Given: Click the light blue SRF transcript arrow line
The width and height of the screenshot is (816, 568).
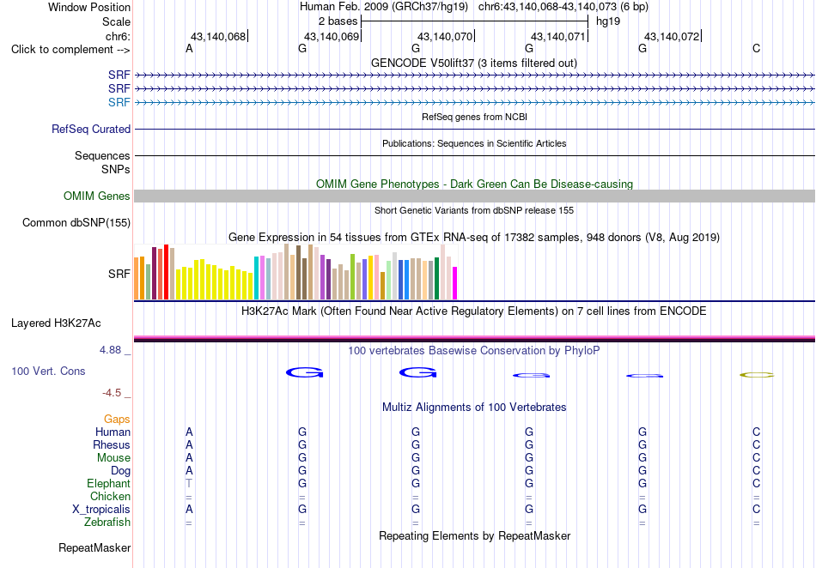Looking at the screenshot, I should pos(474,102).
